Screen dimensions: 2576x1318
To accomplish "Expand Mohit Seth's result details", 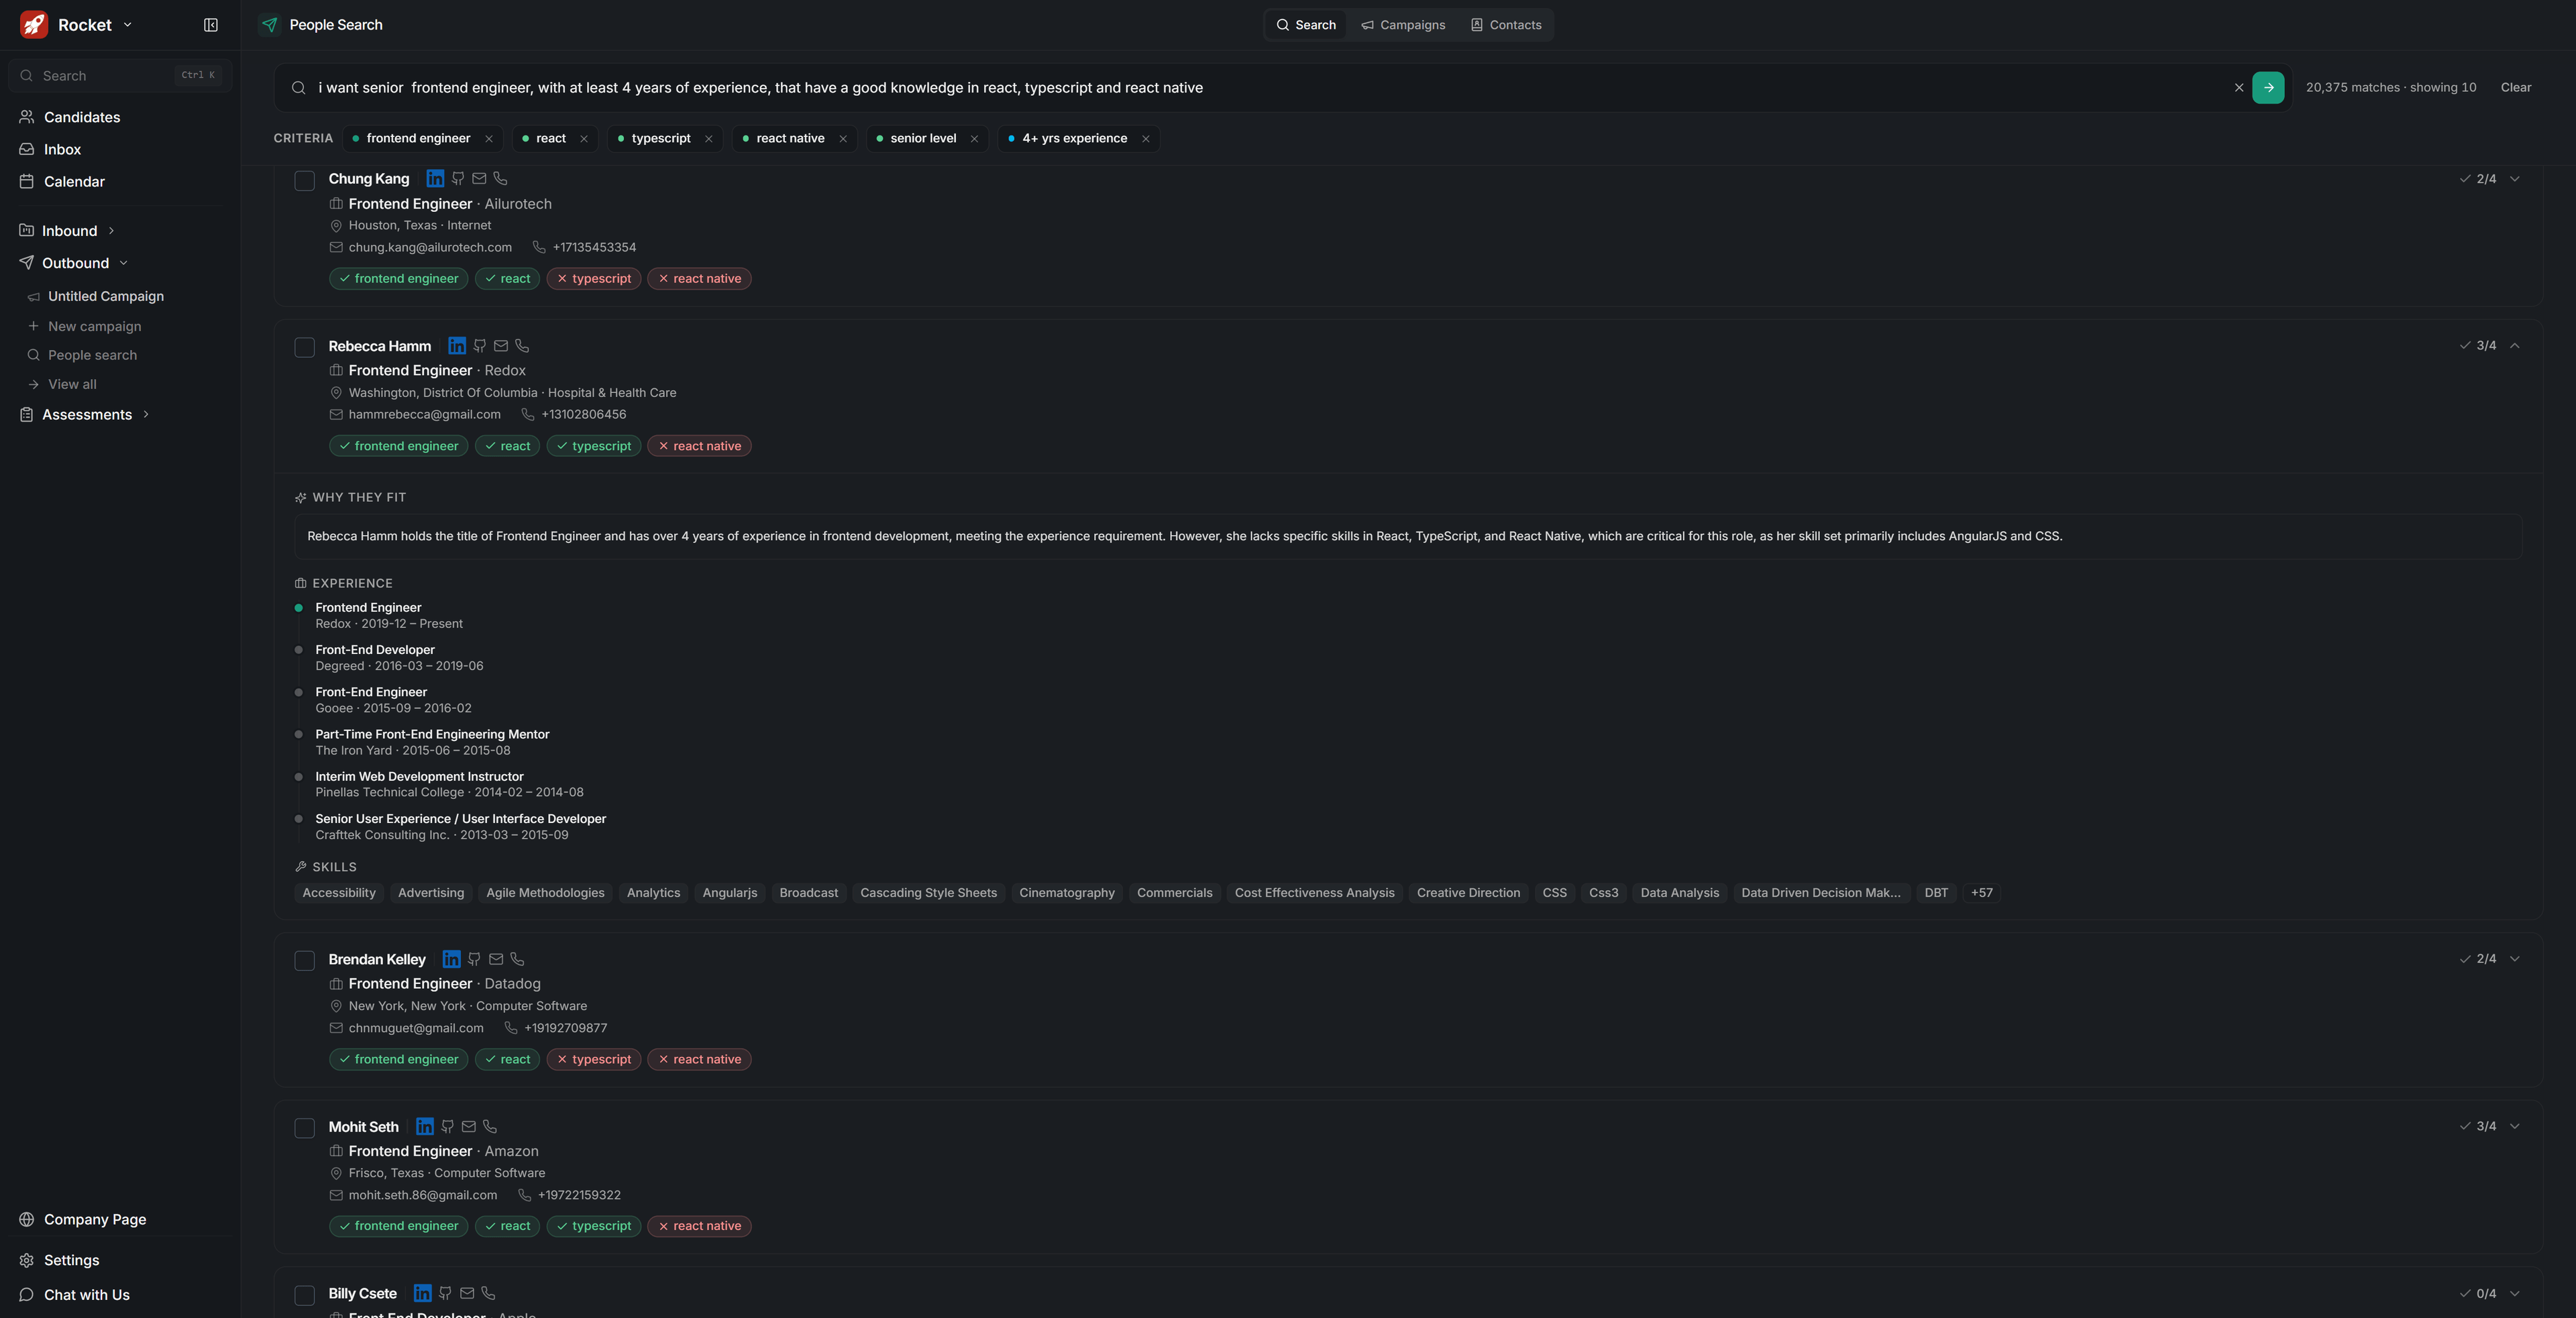I will click(x=2515, y=1126).
